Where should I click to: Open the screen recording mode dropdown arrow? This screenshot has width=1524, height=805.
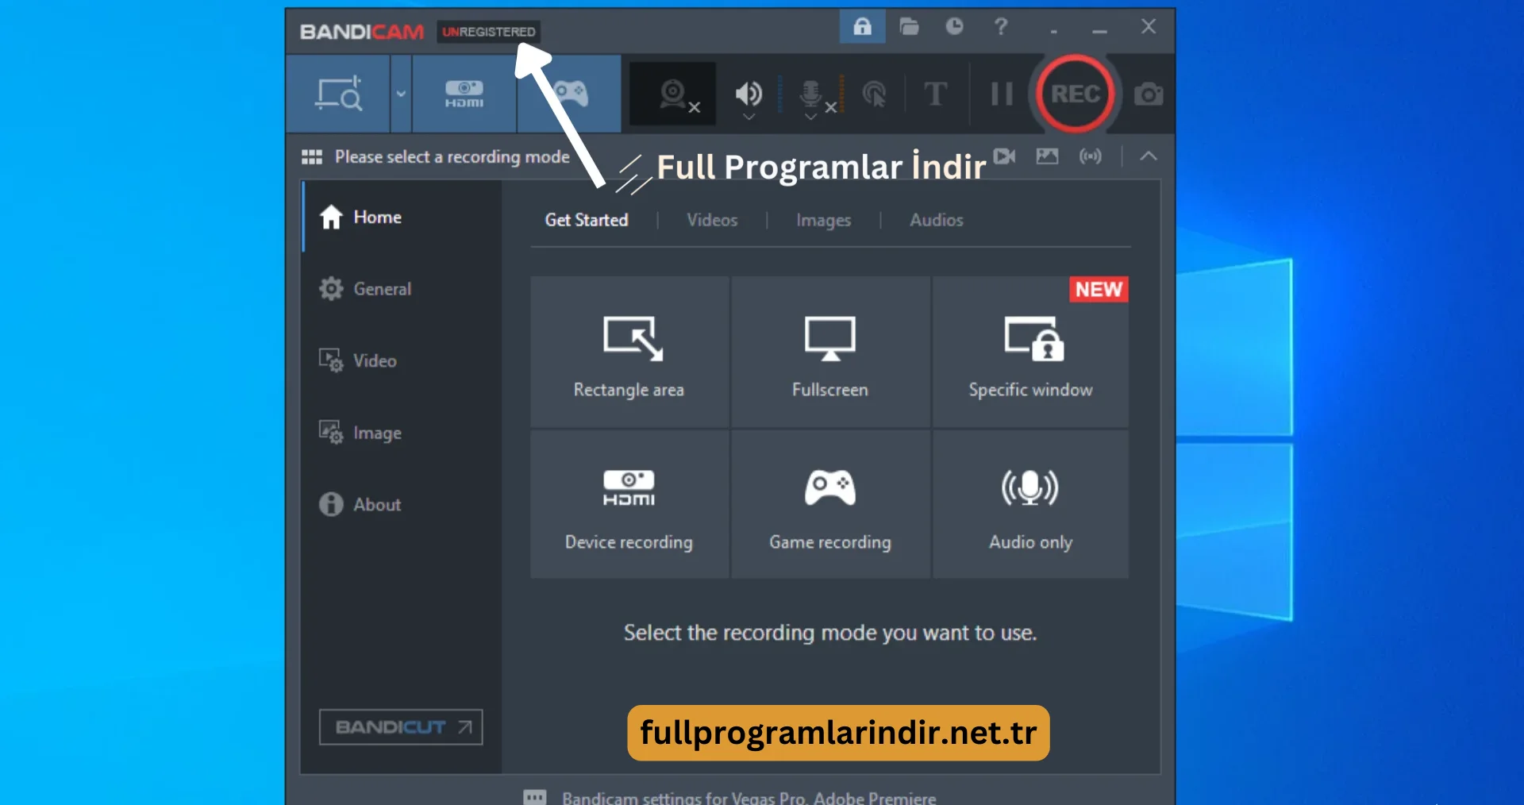pyautogui.click(x=401, y=94)
